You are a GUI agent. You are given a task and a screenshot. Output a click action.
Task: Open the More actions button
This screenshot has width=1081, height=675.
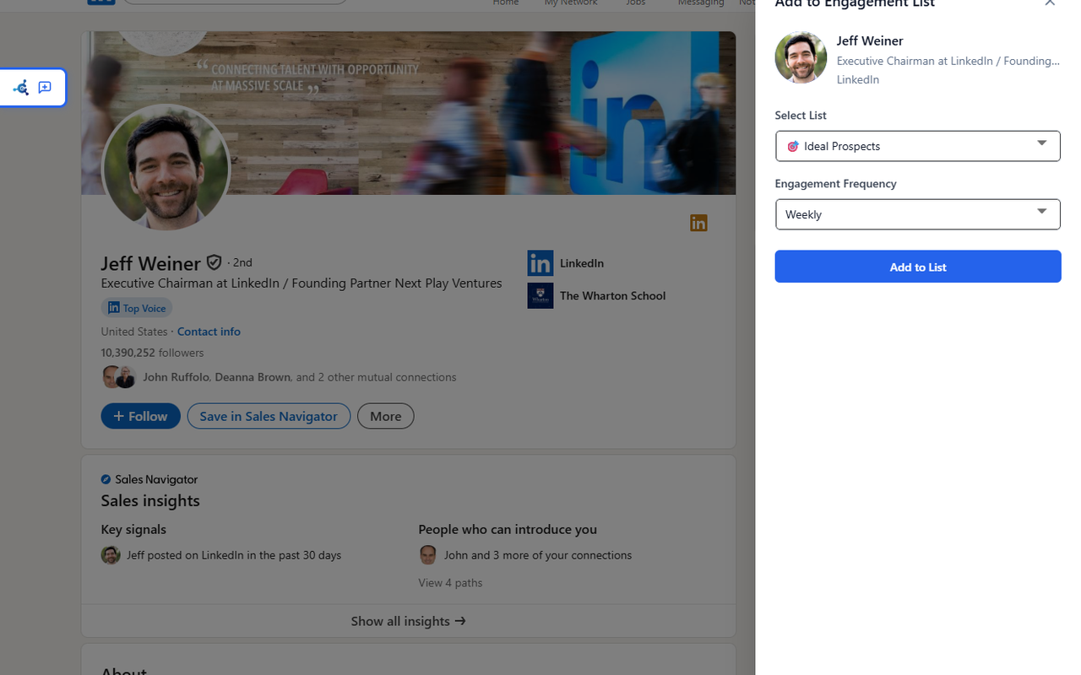click(386, 416)
